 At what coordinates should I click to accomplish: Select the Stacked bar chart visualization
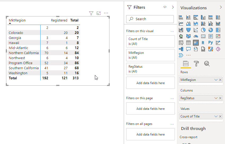(x=181, y=18)
